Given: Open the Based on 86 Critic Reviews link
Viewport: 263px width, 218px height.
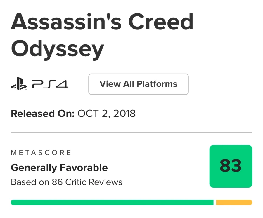Looking at the screenshot, I should coord(67,182).
